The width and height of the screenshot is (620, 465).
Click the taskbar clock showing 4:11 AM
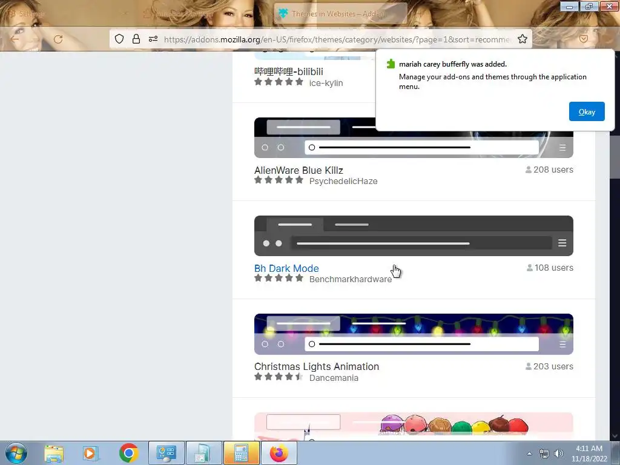tap(589, 453)
